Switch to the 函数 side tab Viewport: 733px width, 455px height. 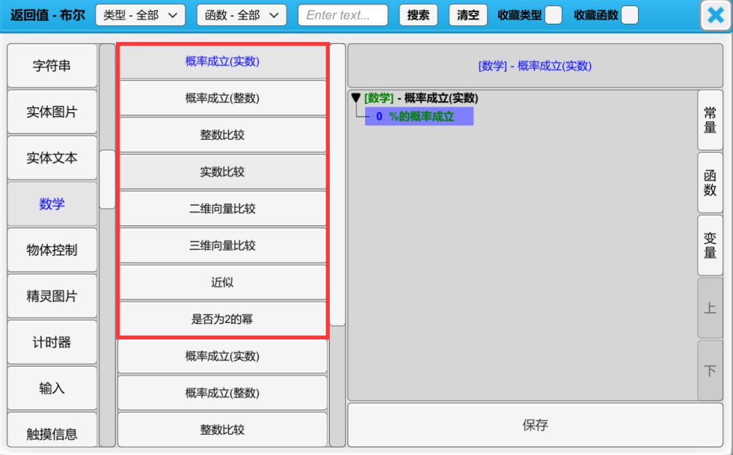point(710,183)
